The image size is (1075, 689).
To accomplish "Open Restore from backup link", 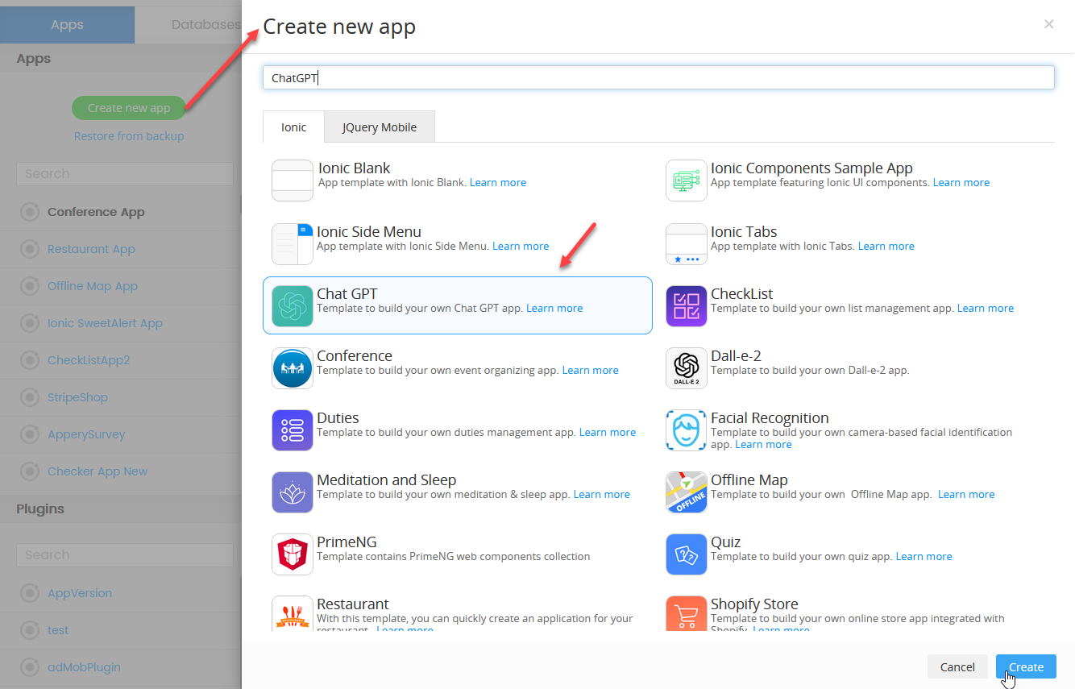I will 129,136.
